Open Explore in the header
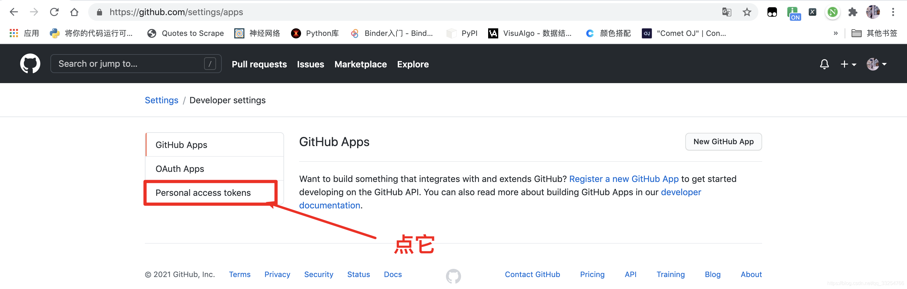Viewport: 907px width, 289px height. tap(413, 65)
